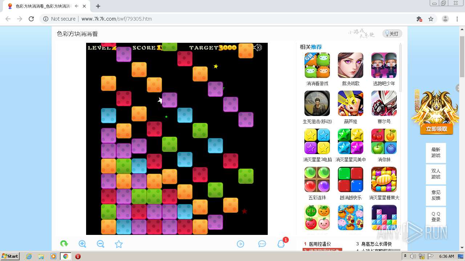Viewport: 465px width, 261px height.
Task: Select the 色彩方块消消看 browser tab
Action: 46,6
